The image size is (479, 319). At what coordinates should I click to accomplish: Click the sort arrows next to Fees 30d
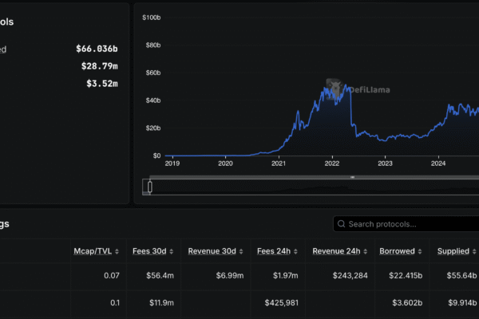(172, 251)
